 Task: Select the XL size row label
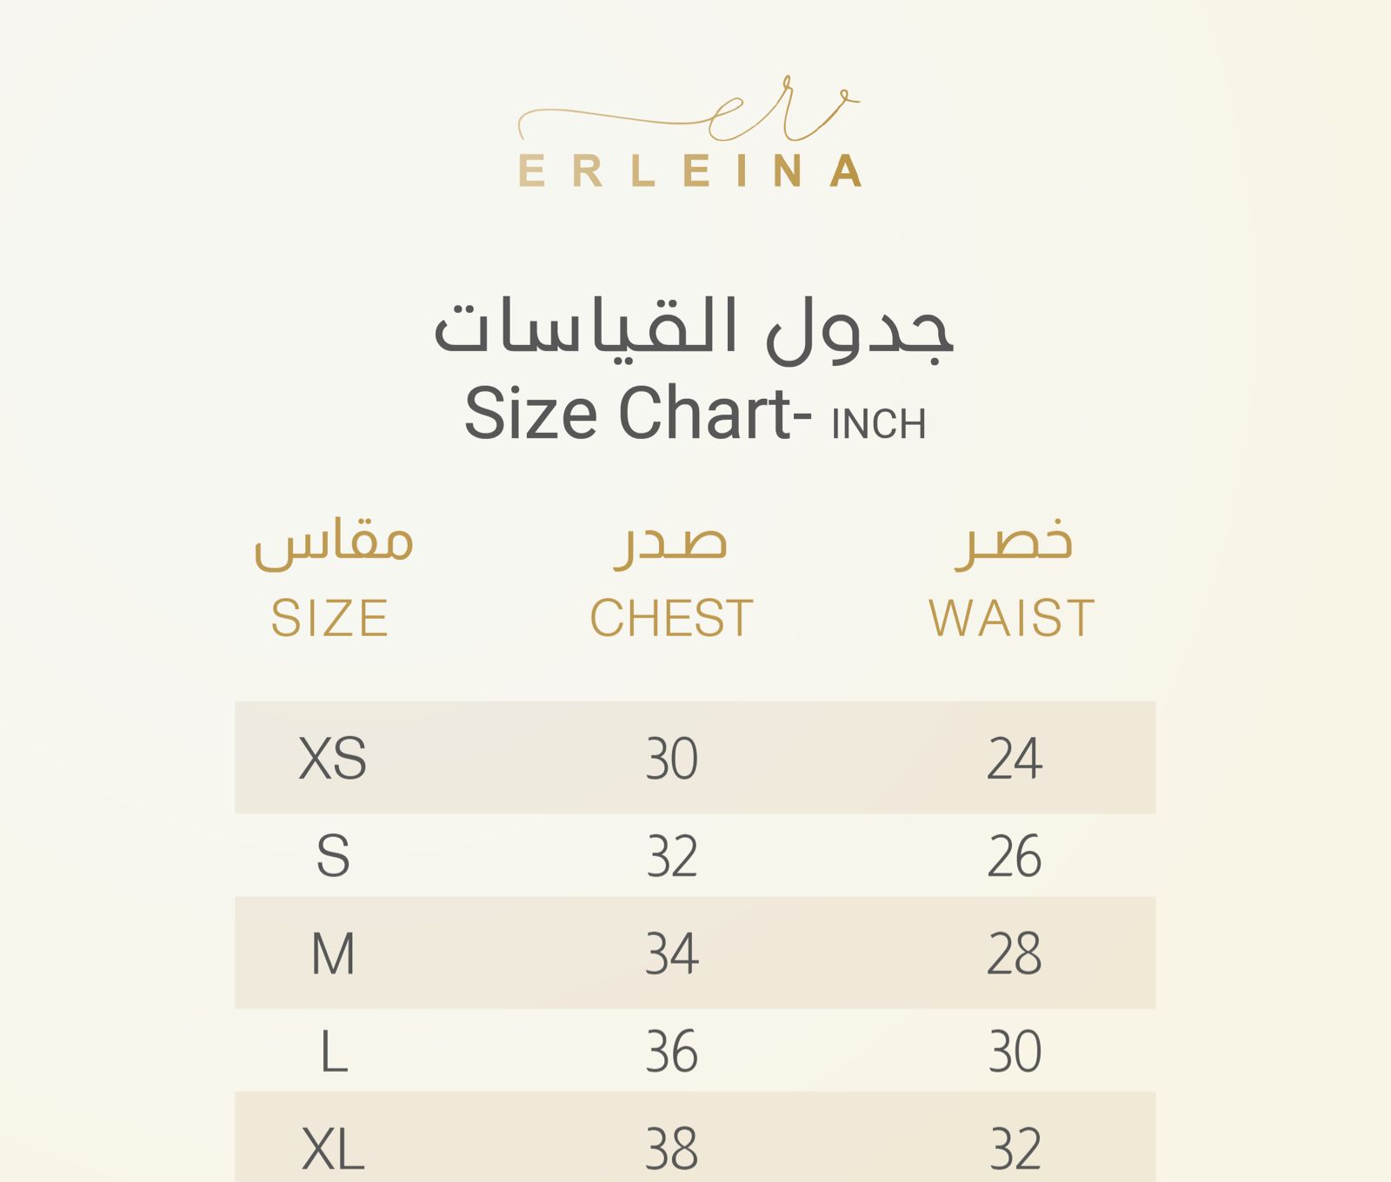click(x=333, y=1149)
